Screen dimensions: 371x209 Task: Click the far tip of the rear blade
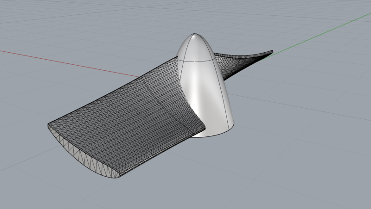click(x=272, y=52)
